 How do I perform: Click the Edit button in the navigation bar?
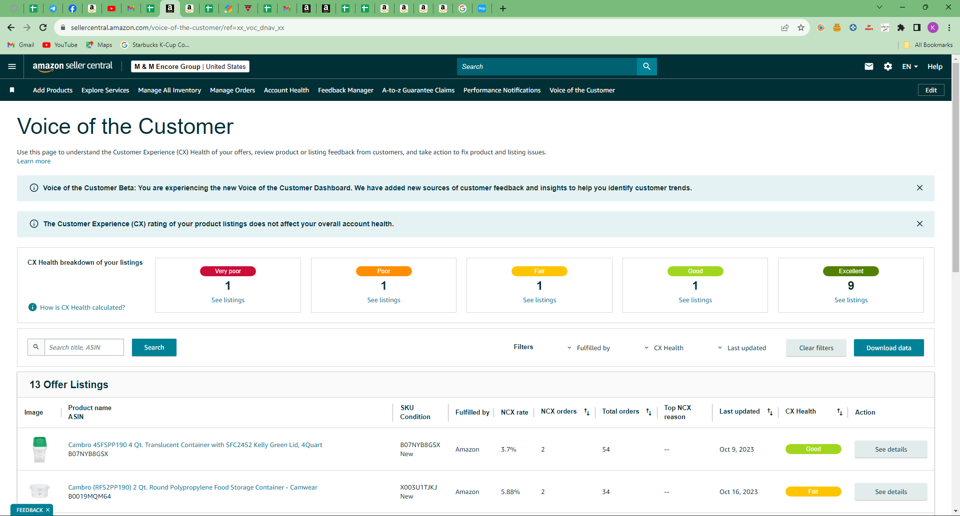(931, 90)
